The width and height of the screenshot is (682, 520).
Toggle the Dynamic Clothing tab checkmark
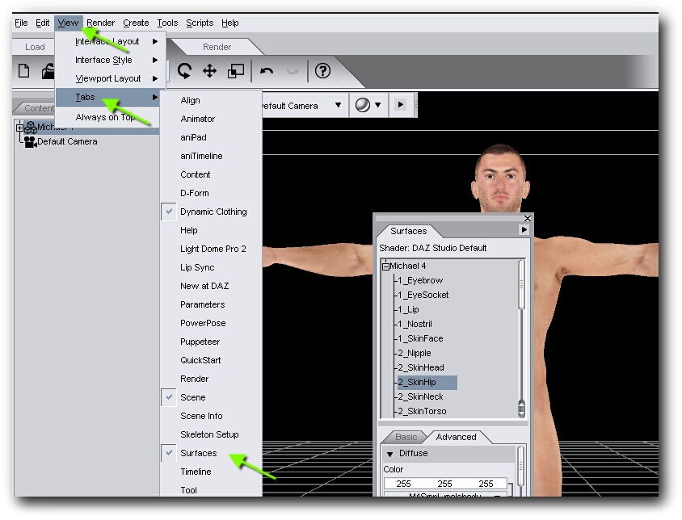[169, 212]
